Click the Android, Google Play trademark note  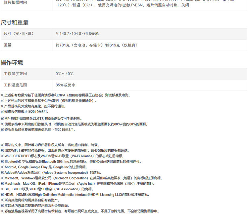44,167
